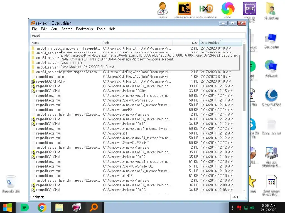Open 'this aint stopping' desktop icon

point(271,157)
